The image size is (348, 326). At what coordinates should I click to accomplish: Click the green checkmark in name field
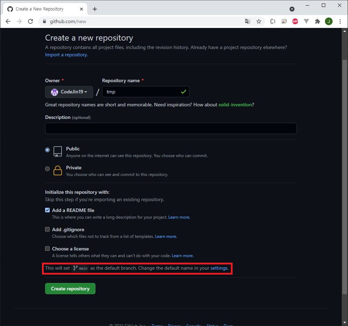[x=183, y=92]
